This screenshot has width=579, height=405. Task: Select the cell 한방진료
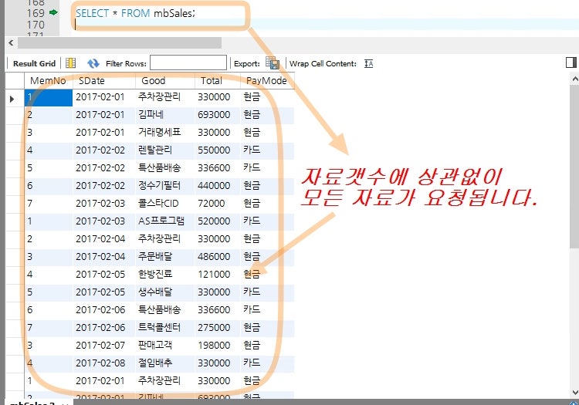pos(164,274)
